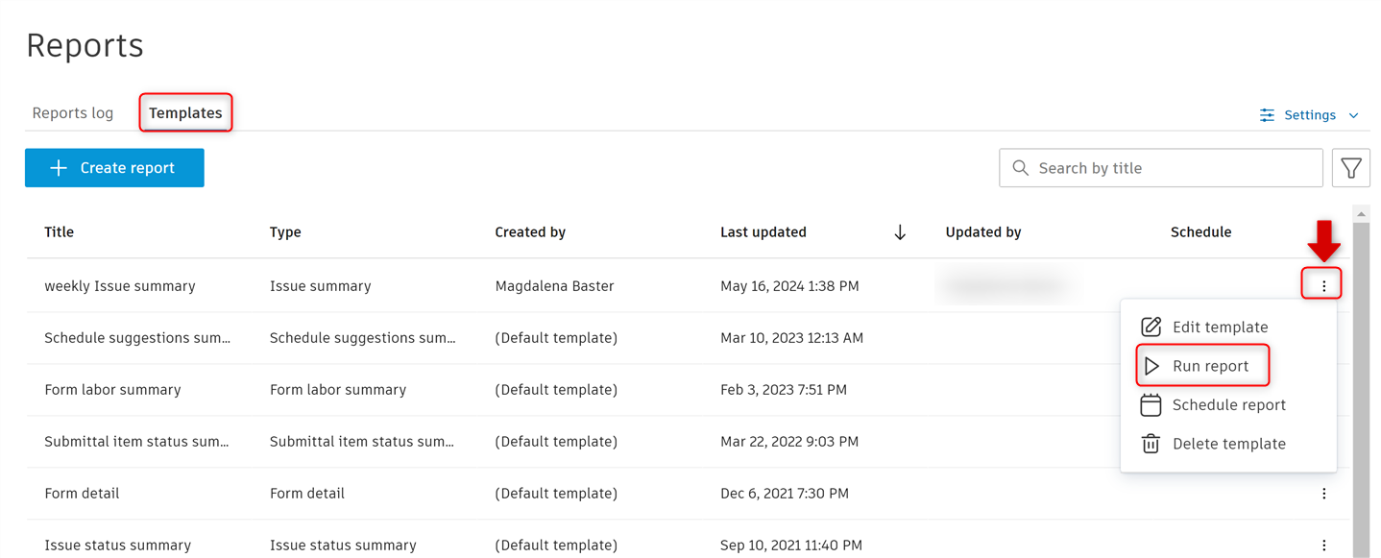Click the trash icon for Delete template

(x=1151, y=444)
